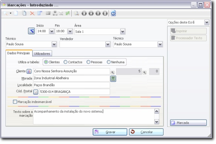Click the Fim 18:00 time field
216x144 pixels.
point(61,31)
